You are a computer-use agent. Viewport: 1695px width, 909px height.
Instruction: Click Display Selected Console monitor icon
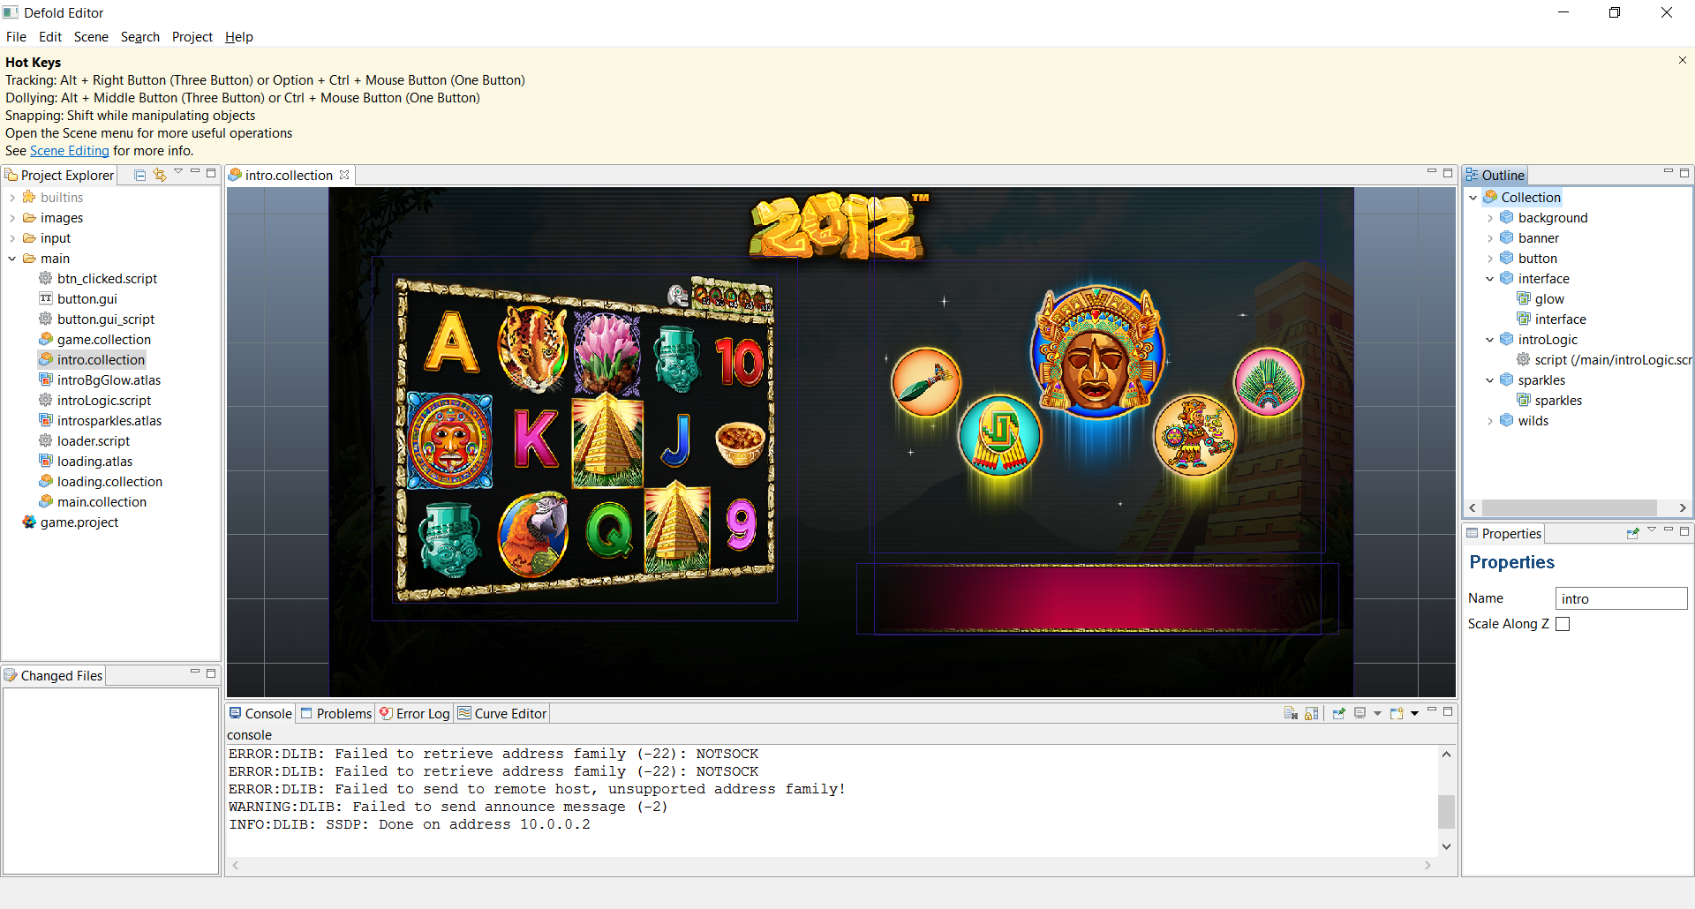coord(1360,713)
